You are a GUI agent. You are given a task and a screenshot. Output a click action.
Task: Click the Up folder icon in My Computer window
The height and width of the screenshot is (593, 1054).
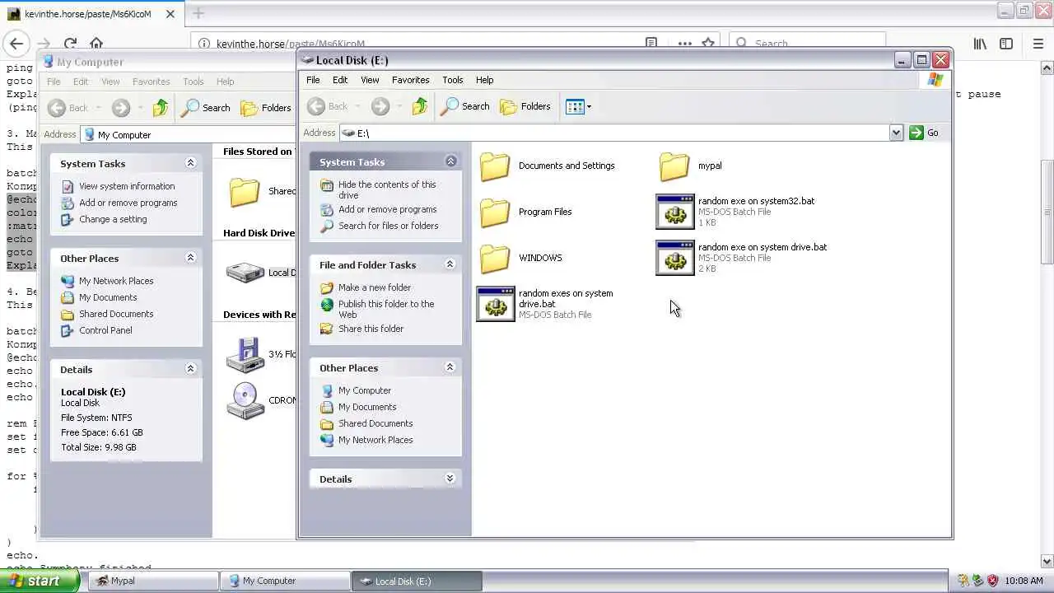(161, 107)
